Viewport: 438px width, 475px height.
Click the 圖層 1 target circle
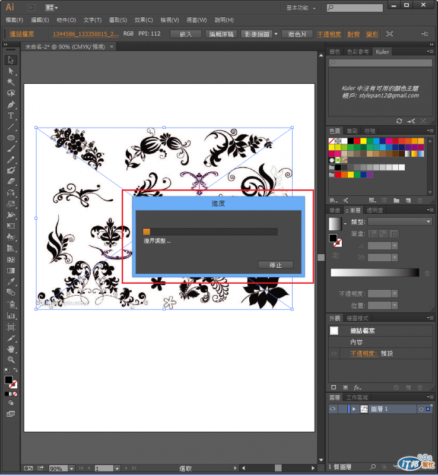[421, 409]
